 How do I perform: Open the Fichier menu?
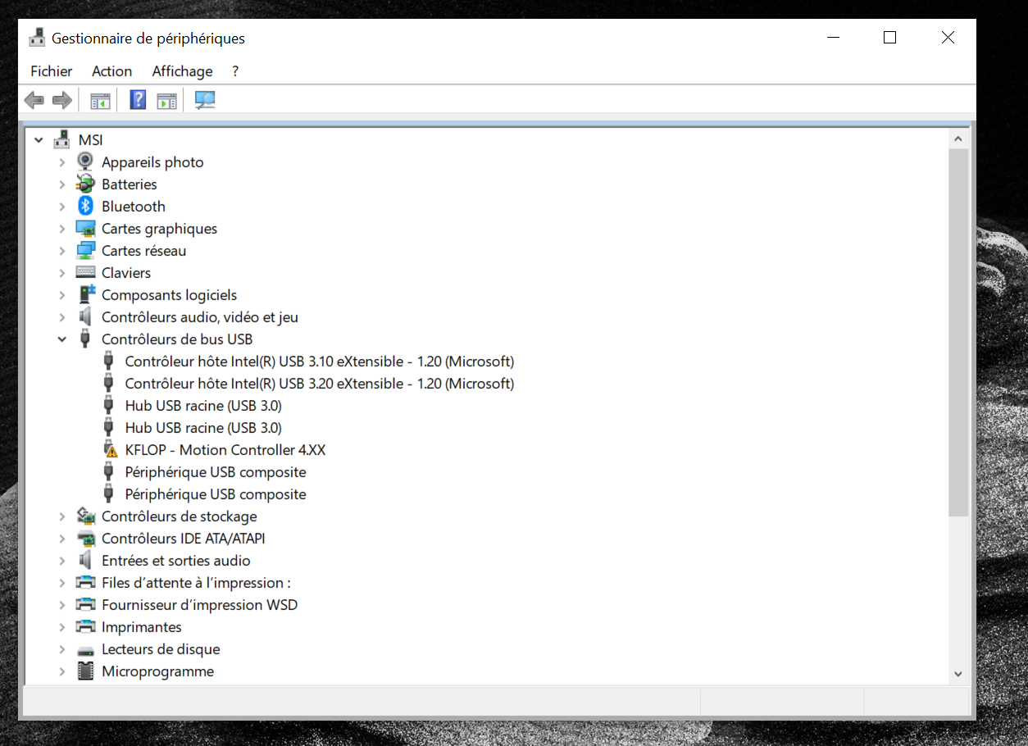click(x=52, y=71)
